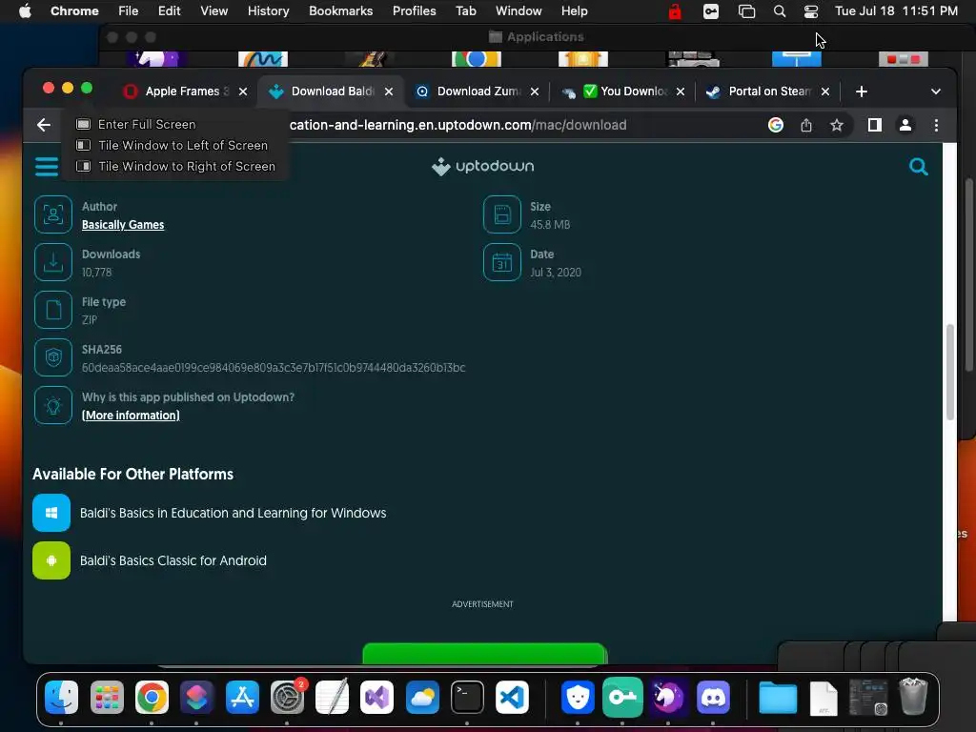This screenshot has width=976, height=732.
Task: Open Bitwarden shield app in Dock
Action: pos(578,697)
